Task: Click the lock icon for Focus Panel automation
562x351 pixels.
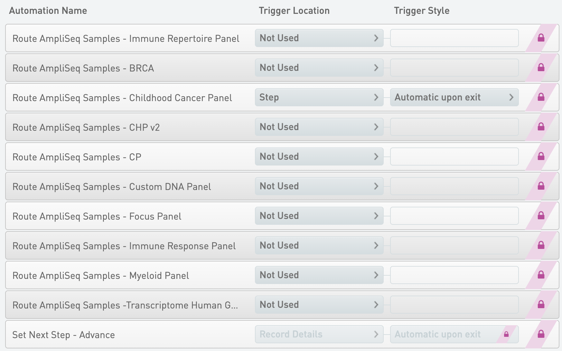Action: 541,216
